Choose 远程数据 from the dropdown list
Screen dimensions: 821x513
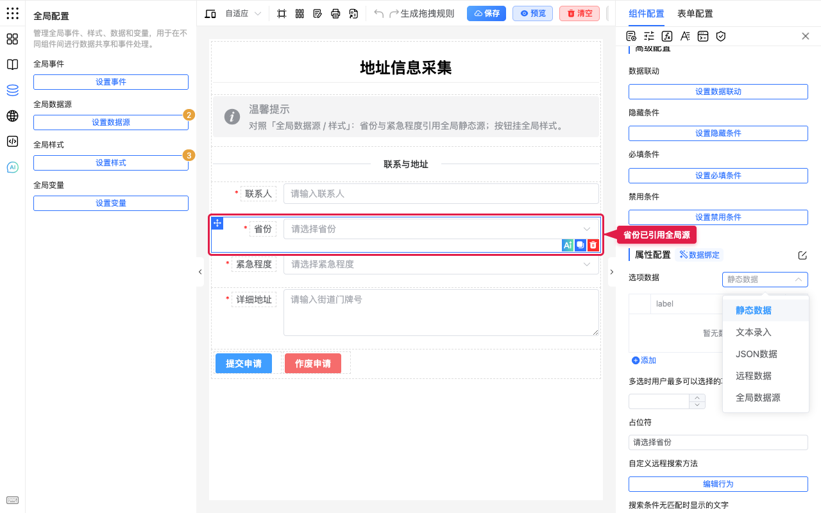(x=765, y=376)
